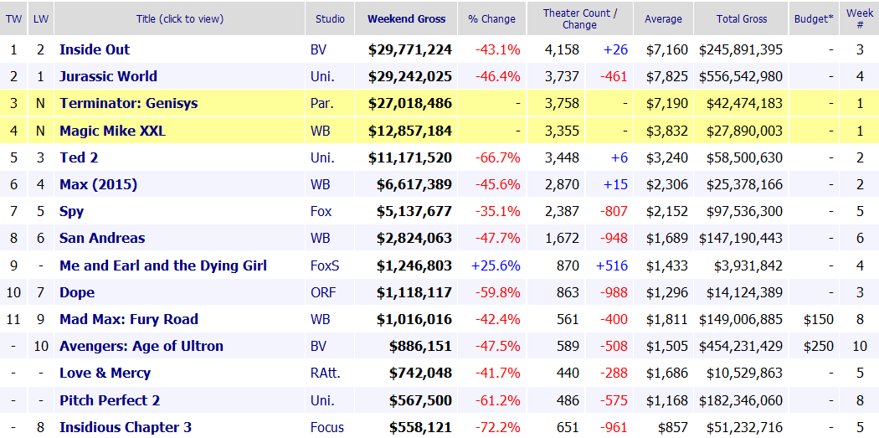Screen dimensions: 879x438
Task: Select Inside Out weekend gross $29,771,224
Action: (x=410, y=49)
